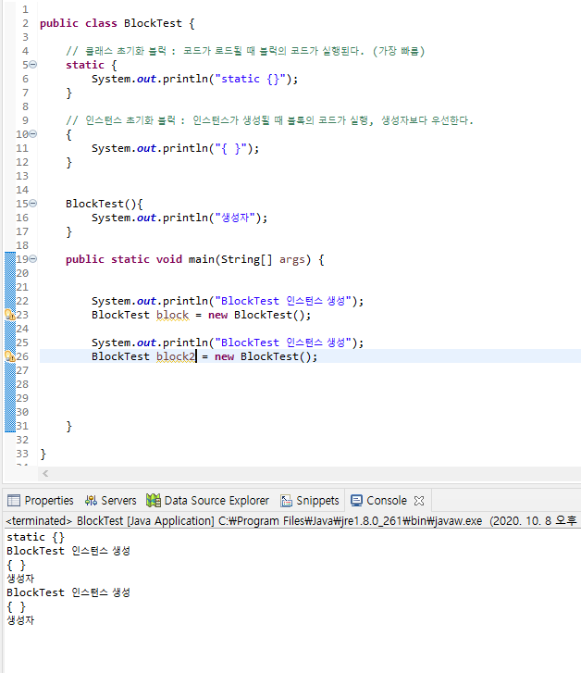The image size is (581, 673).
Task: Click the last "생성자" console output line
Action: (20, 620)
